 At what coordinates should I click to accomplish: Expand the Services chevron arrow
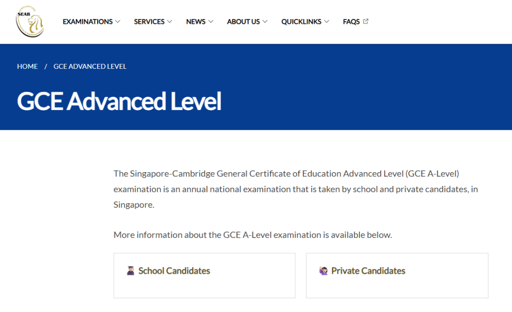[x=169, y=21]
